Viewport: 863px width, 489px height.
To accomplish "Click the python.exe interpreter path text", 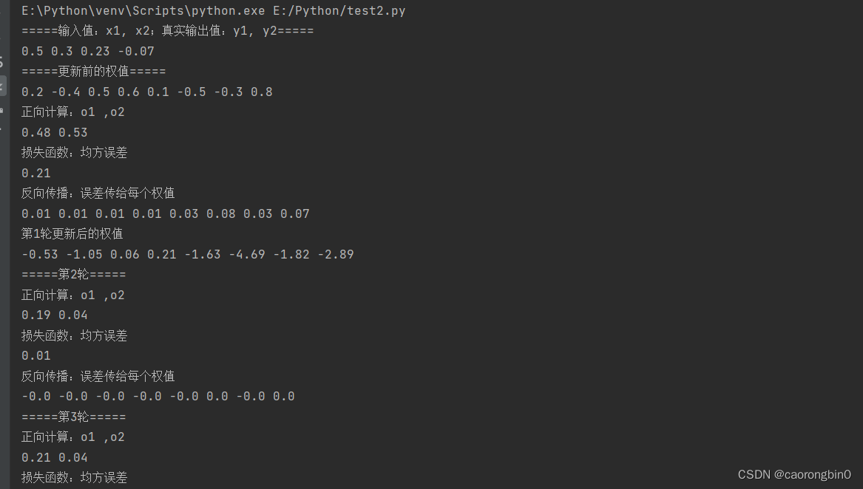I will pos(143,11).
